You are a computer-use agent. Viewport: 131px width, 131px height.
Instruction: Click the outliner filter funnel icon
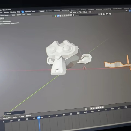(107, 14)
